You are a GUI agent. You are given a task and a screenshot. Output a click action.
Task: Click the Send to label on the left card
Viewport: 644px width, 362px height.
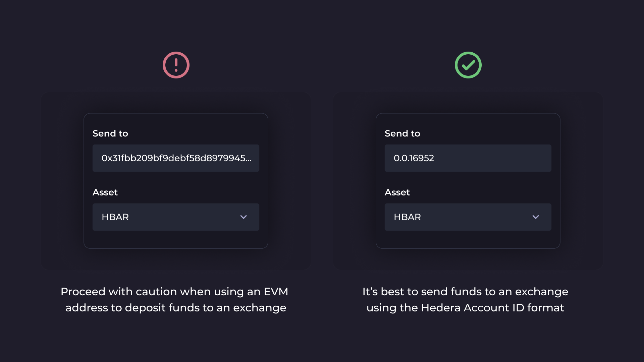pyautogui.click(x=110, y=133)
